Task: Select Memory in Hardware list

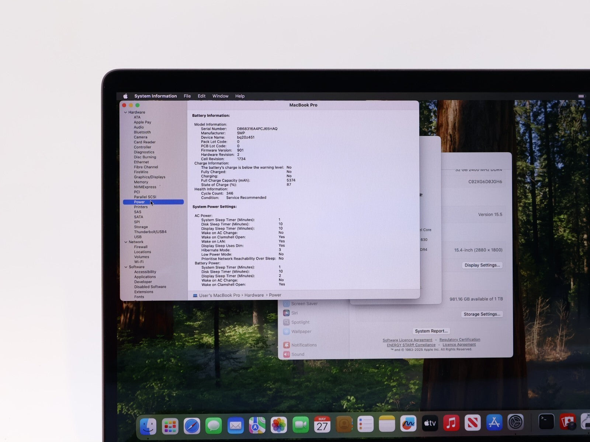Action: (x=141, y=182)
